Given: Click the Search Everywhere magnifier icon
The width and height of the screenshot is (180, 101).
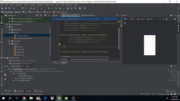Looking at the screenshot, I should [85, 8].
